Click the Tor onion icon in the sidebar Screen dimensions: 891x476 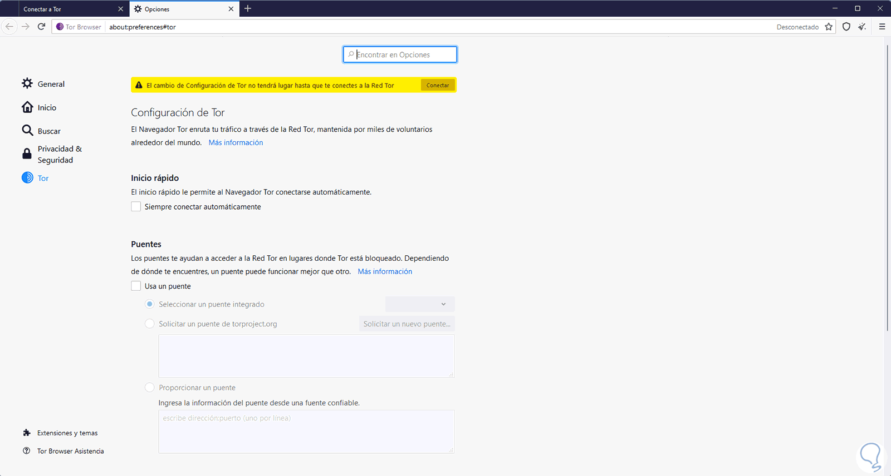(27, 177)
